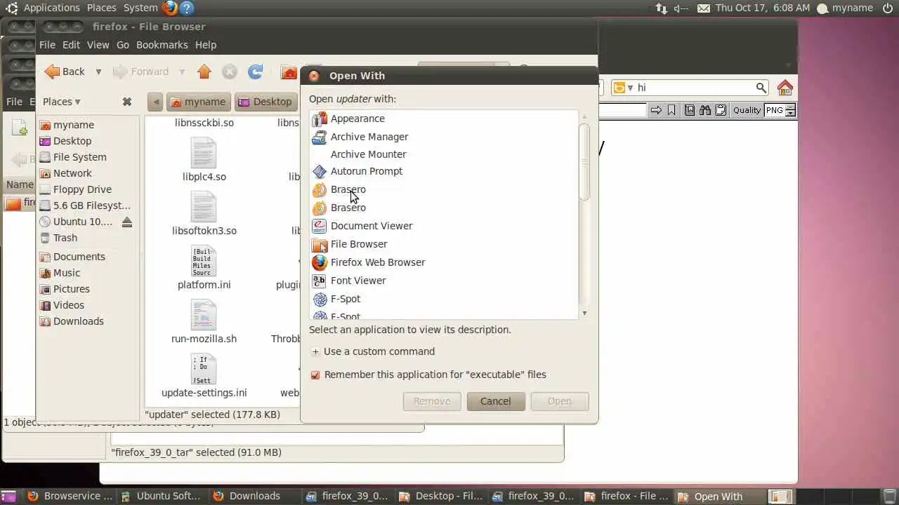Viewport: 899px width, 505px height.
Task: Open the Bookmarks menu
Action: (162, 45)
